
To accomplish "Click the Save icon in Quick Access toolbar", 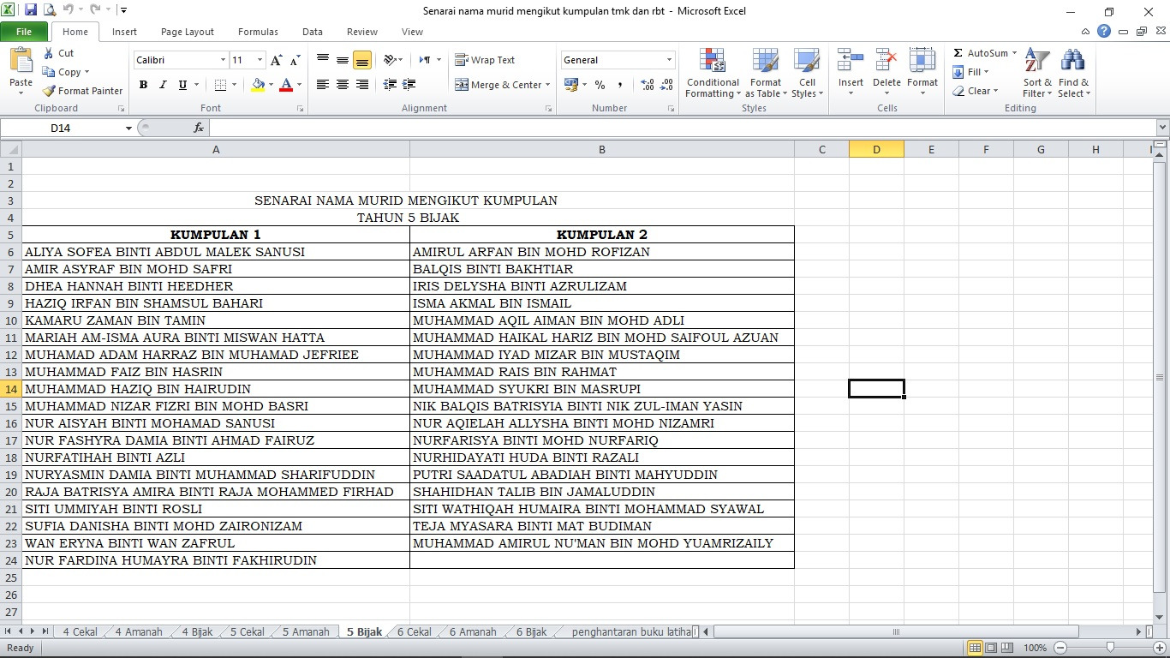I will [x=31, y=11].
